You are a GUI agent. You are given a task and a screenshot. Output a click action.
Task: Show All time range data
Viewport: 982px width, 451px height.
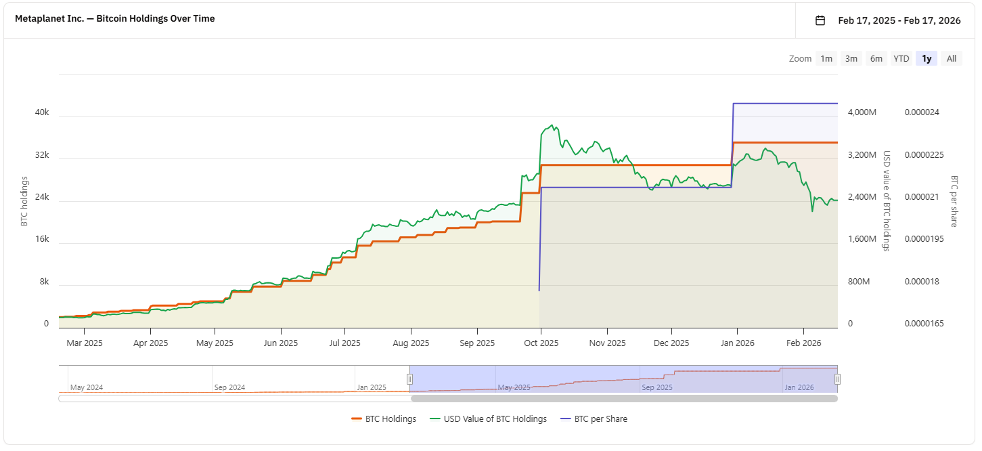(x=951, y=59)
